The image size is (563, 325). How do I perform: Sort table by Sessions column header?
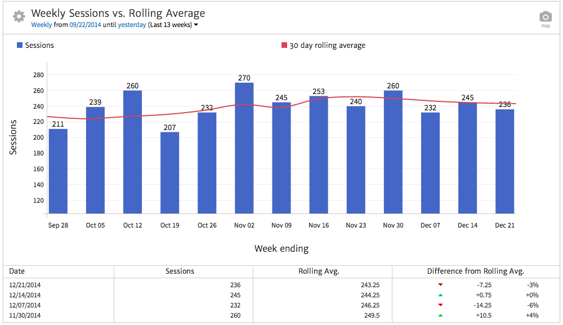click(x=180, y=271)
